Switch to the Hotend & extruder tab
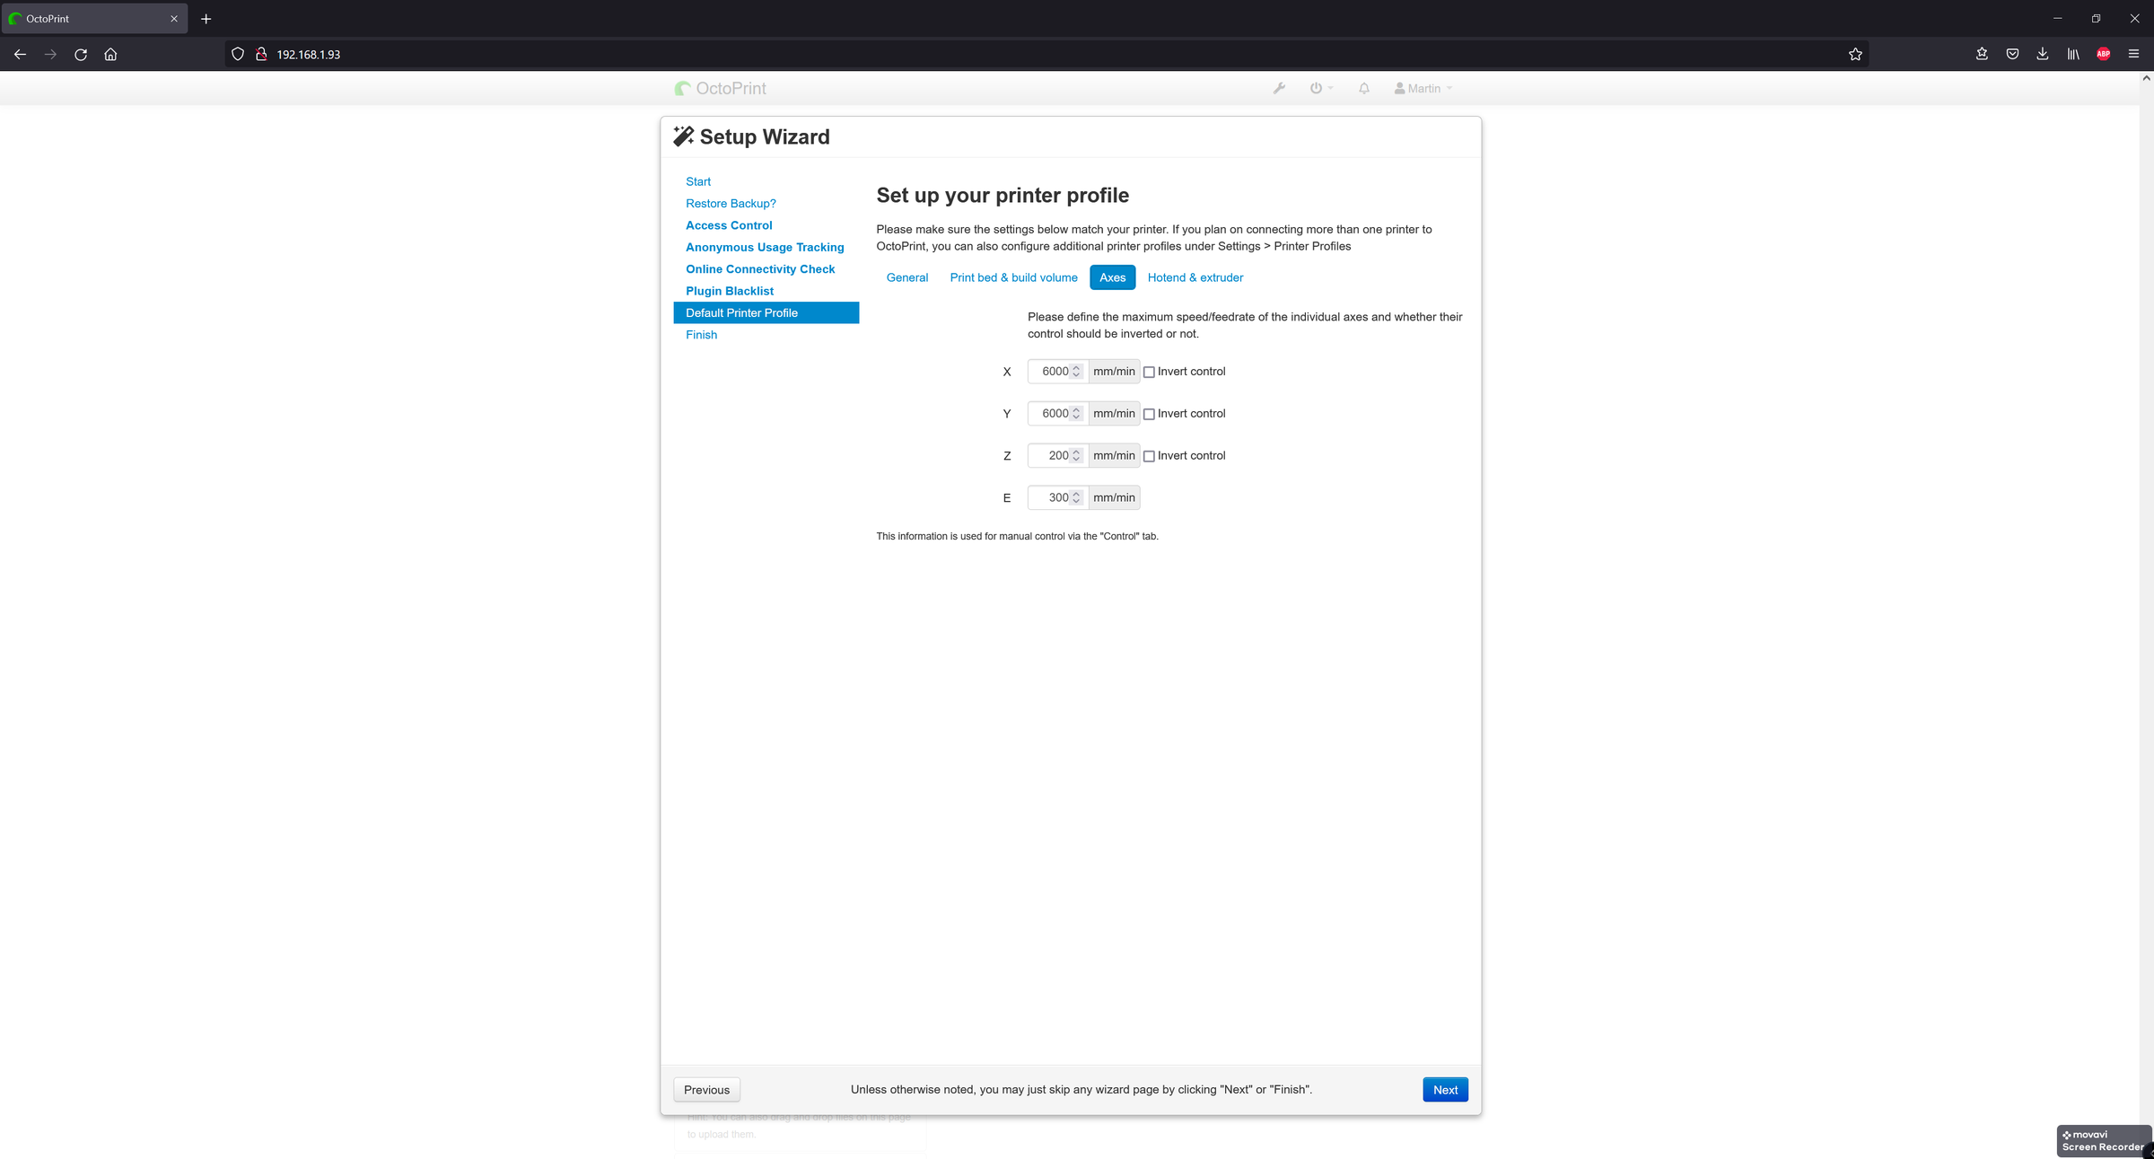 click(x=1195, y=277)
